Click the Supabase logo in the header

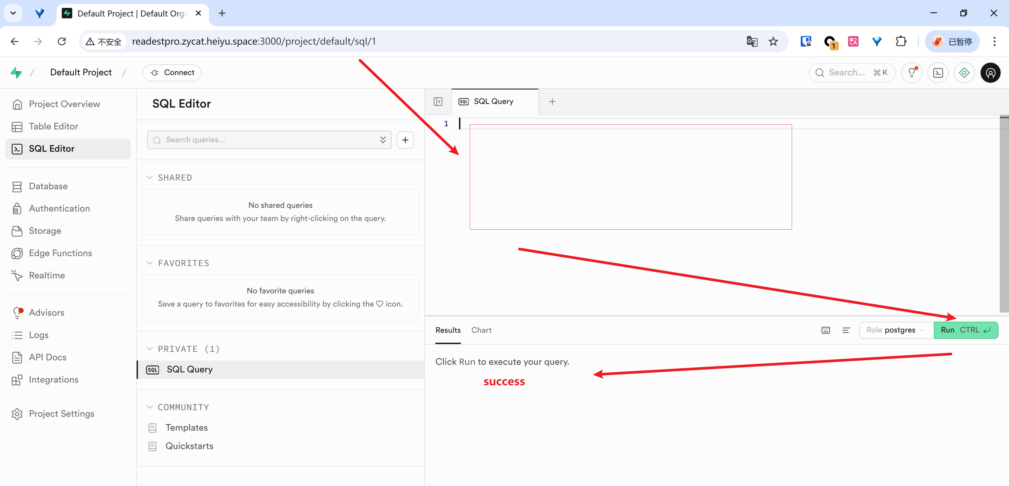16,72
